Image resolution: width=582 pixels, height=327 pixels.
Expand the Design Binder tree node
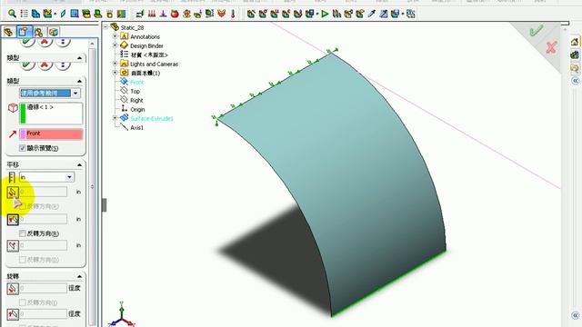point(115,45)
